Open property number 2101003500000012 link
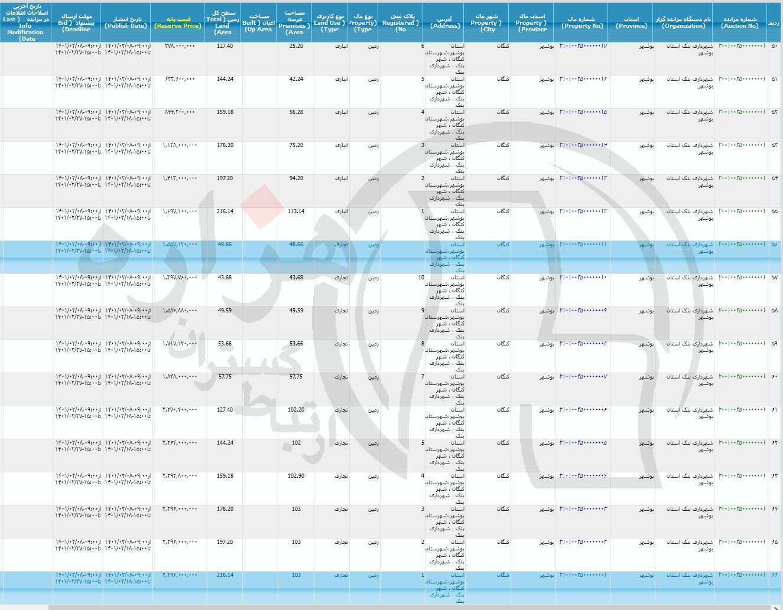The image size is (783, 610). pyautogui.click(x=583, y=211)
